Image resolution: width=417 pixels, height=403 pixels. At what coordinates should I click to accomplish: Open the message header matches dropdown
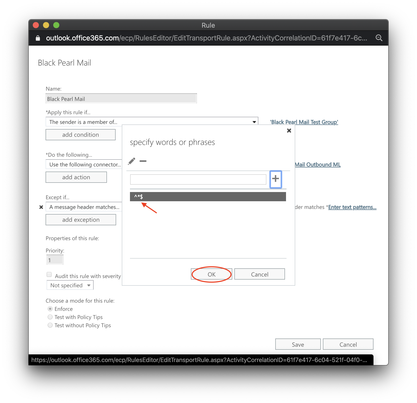[x=84, y=207]
